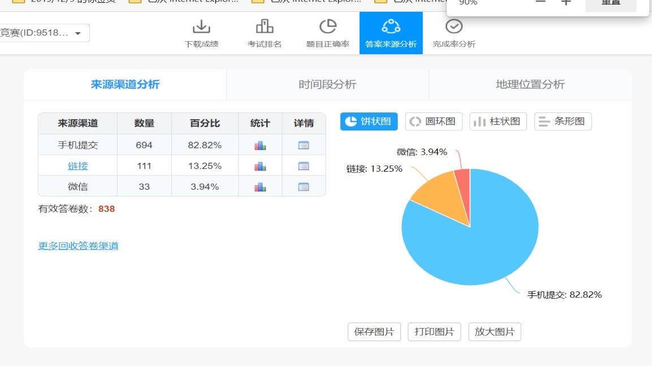
Task: Switch chart type to 圆环图
Action: tap(434, 121)
